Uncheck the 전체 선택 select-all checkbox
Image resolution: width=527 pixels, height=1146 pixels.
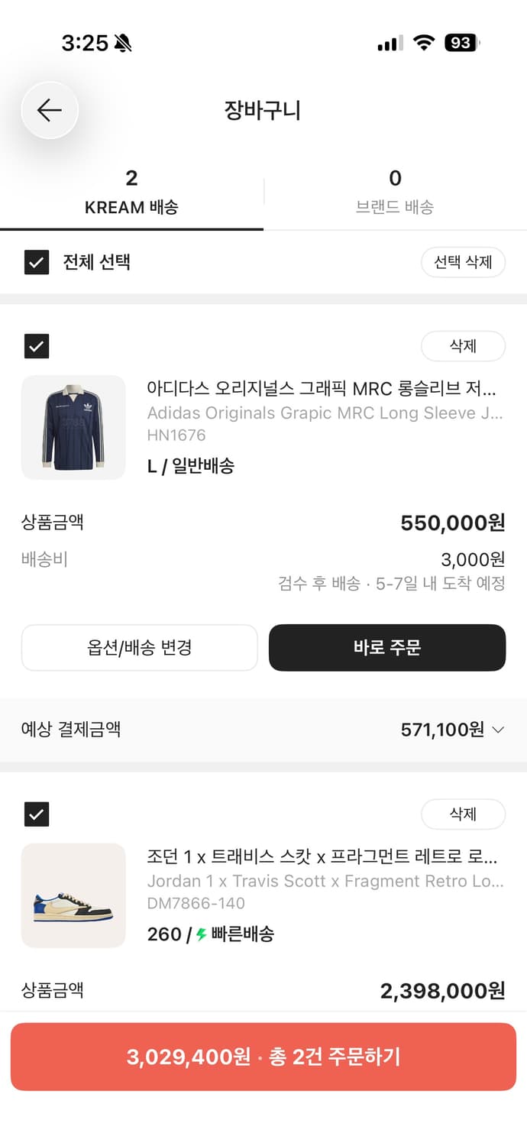coord(36,262)
